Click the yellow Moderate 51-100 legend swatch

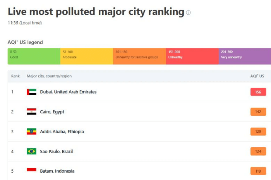(87, 56)
